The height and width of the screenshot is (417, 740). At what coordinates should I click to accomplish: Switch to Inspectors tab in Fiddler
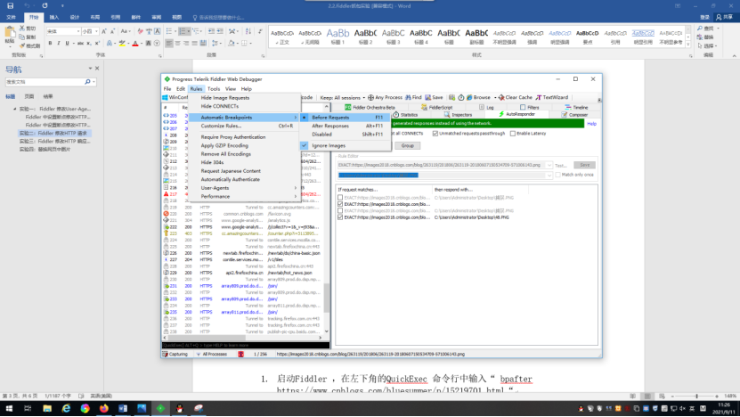coord(458,114)
